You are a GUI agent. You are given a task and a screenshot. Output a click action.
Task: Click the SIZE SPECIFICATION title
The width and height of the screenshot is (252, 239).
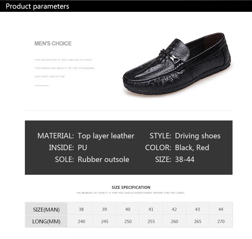point(131,187)
